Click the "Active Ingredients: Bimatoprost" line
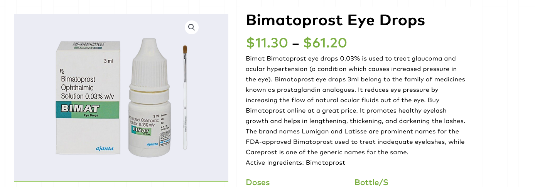 click(295, 163)
